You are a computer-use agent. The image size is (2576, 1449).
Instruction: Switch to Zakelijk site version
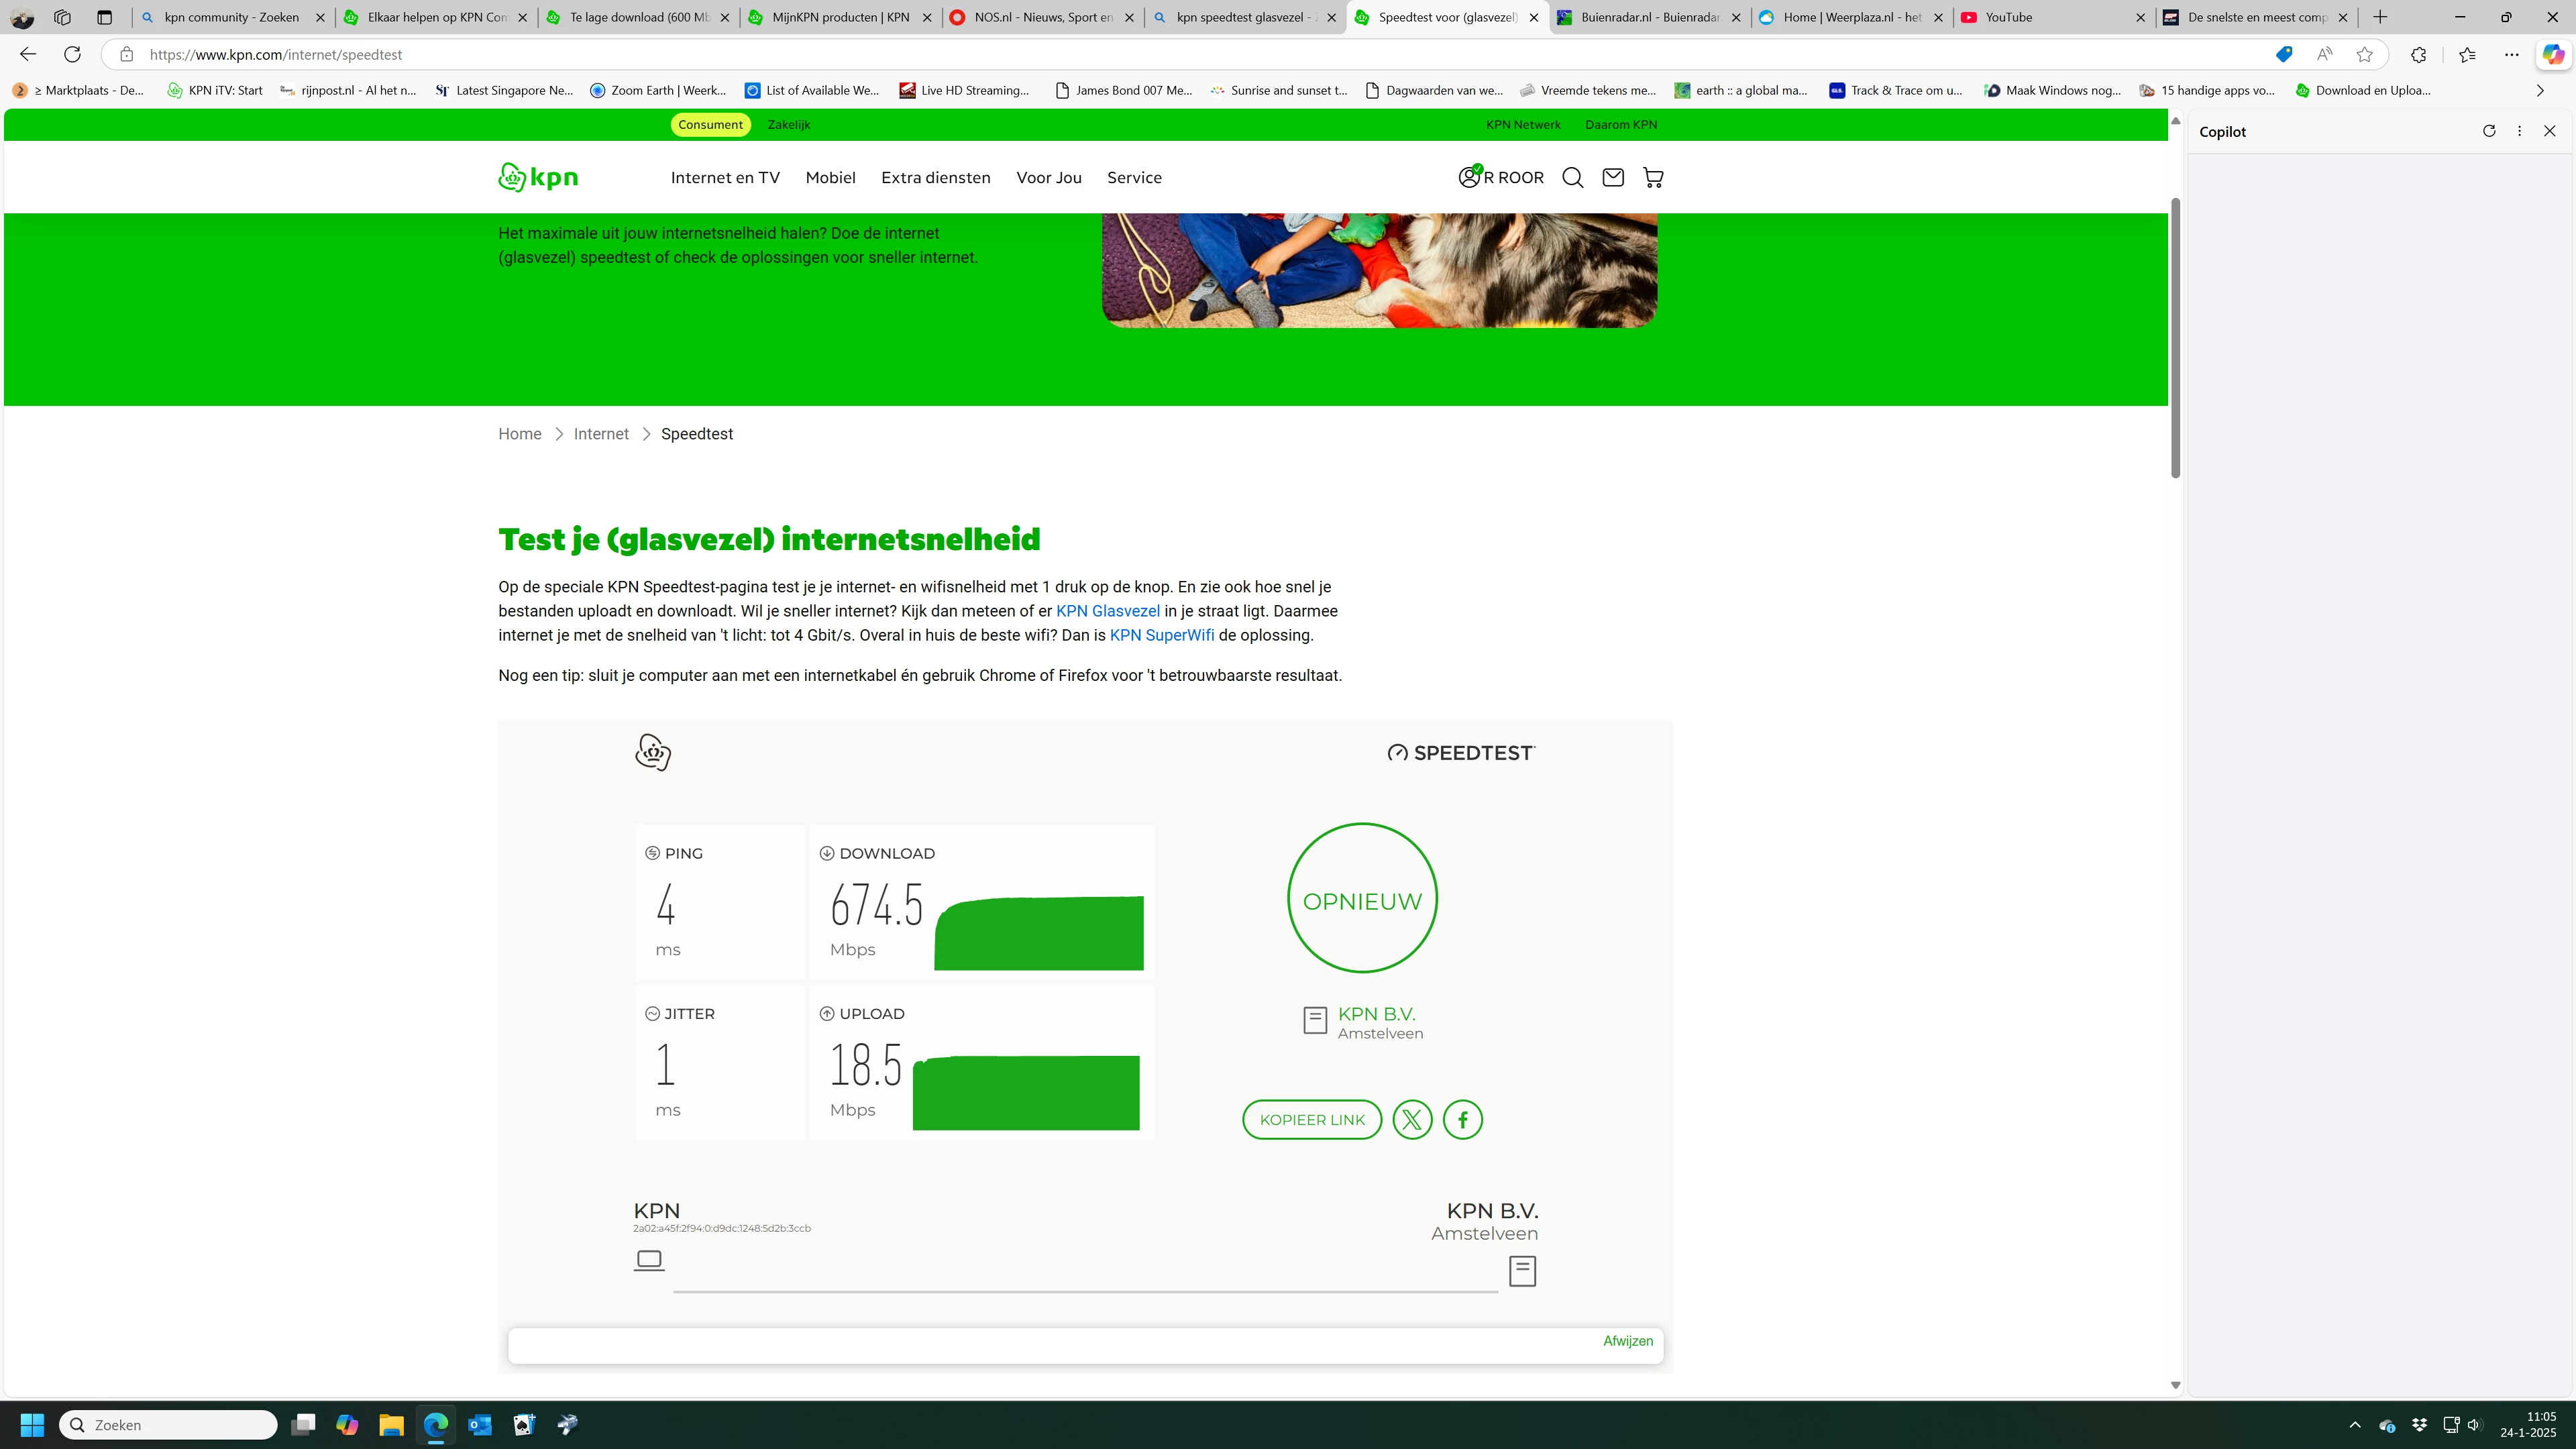coord(788,124)
